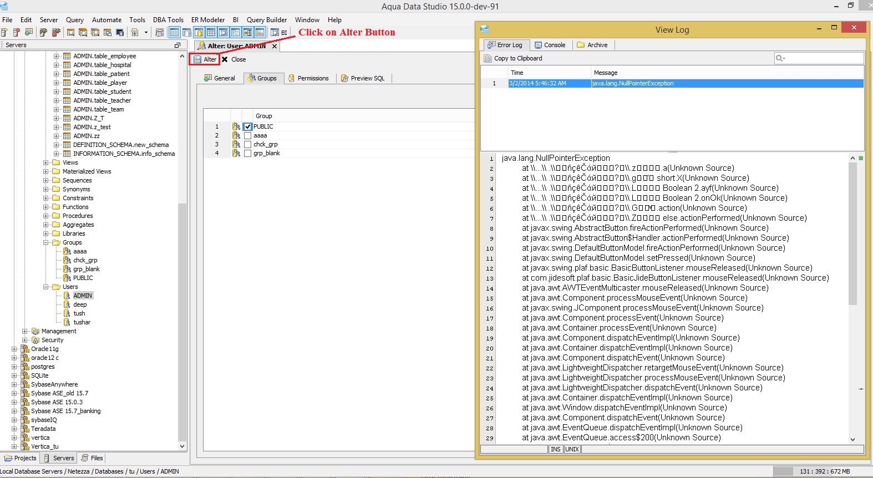Check the aaaa group checkbox

248,135
